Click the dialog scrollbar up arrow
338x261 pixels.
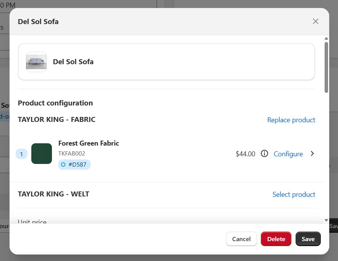[x=327, y=38]
